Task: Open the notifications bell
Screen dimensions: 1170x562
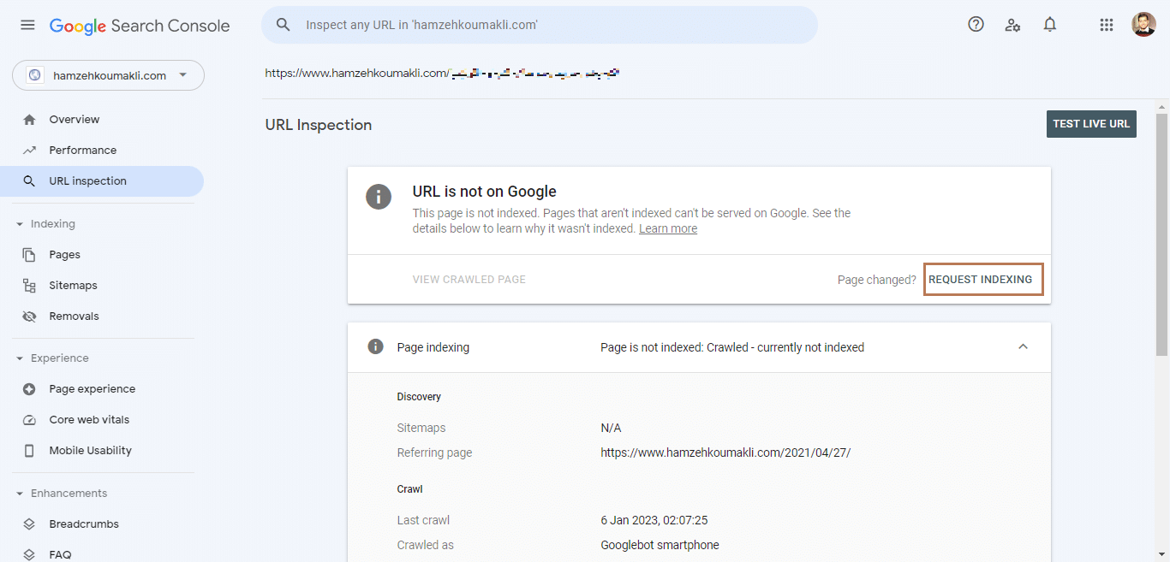Action: (1050, 25)
